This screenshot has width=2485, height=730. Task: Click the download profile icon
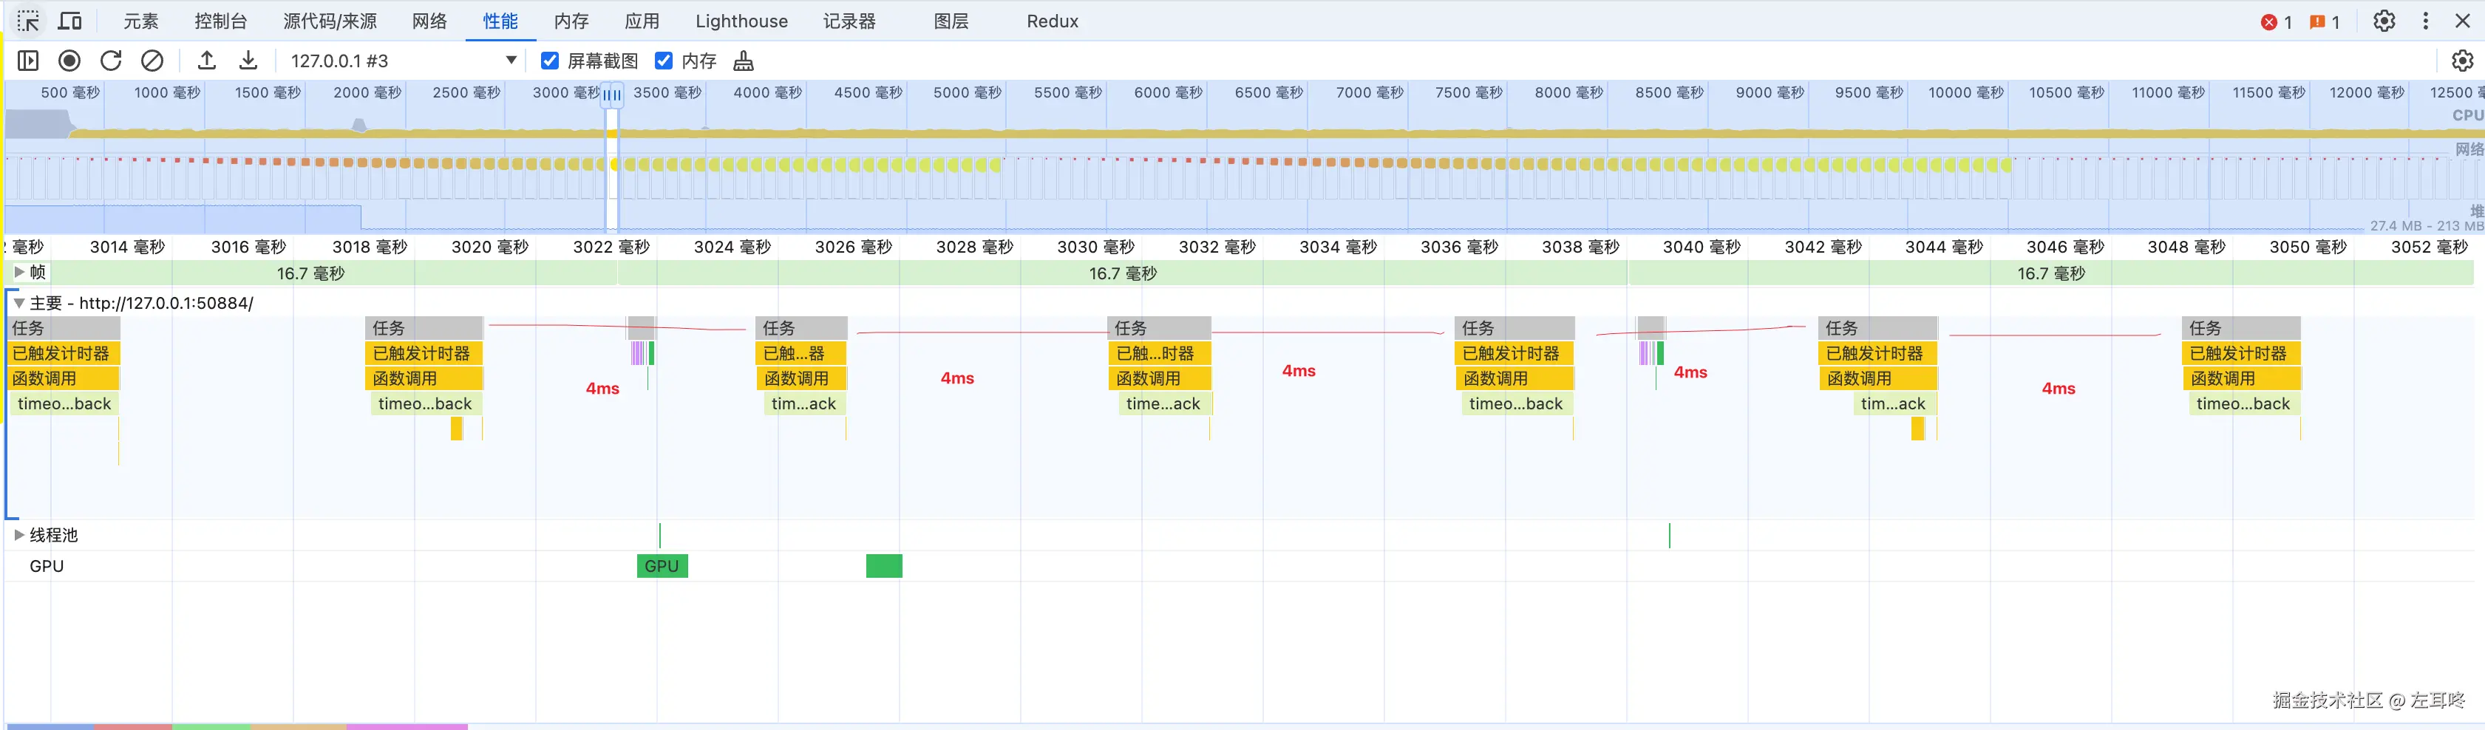[248, 61]
